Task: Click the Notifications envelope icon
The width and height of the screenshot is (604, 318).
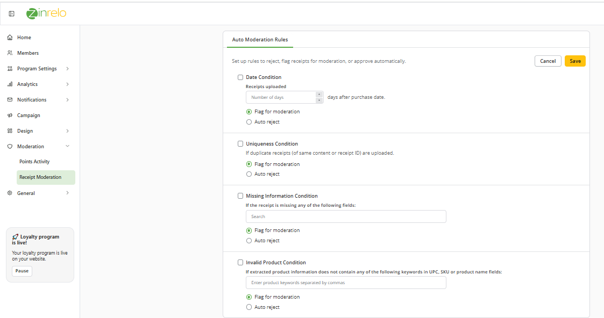Action: (x=10, y=99)
